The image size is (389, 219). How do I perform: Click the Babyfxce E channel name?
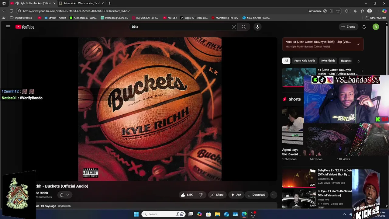click(324, 179)
